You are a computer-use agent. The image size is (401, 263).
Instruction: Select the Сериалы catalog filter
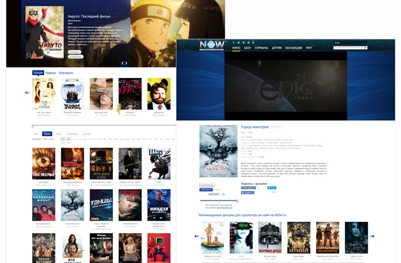tap(72, 134)
